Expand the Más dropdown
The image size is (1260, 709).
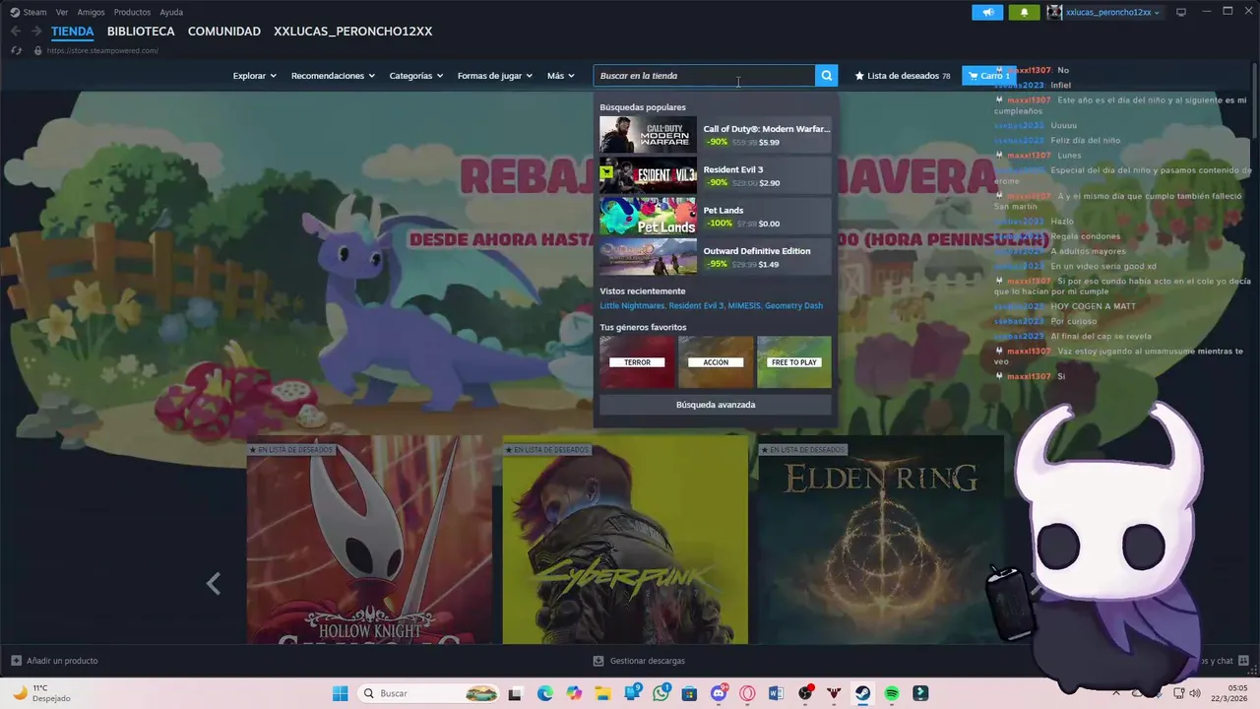click(x=561, y=76)
